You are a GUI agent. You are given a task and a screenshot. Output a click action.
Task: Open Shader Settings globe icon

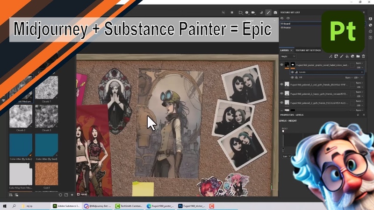(x=370, y=25)
